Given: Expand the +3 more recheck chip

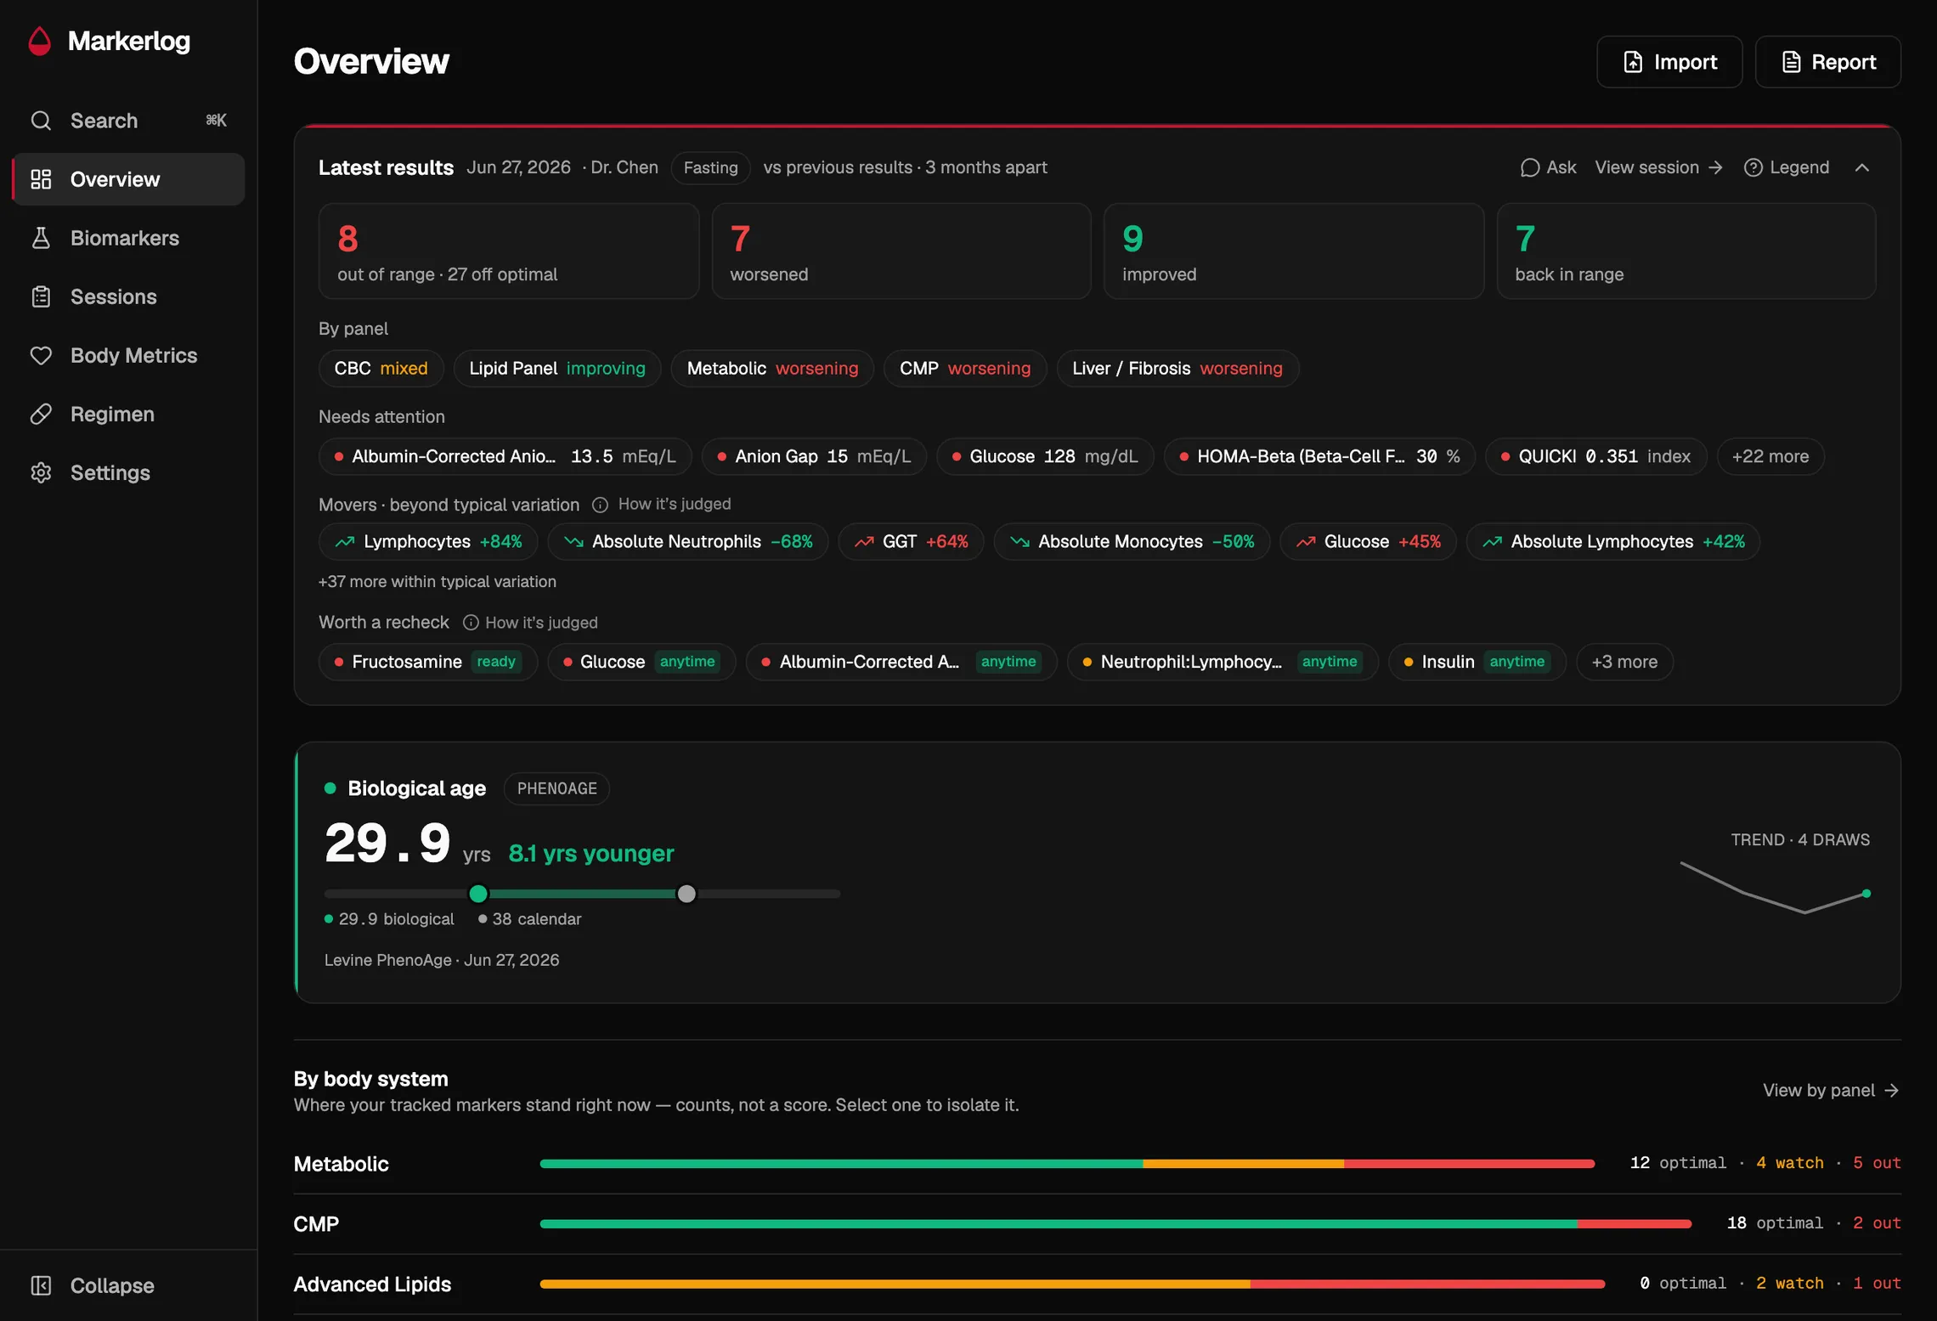Looking at the screenshot, I should coord(1624,662).
